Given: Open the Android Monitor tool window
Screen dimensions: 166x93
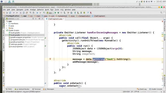Looking at the screenshot, I should (22, 89).
